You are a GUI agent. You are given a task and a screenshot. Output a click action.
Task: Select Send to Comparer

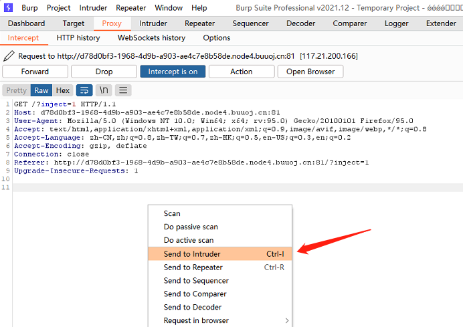(x=220, y=294)
